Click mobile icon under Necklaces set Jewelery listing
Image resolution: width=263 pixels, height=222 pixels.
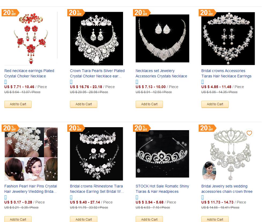click(x=137, y=82)
